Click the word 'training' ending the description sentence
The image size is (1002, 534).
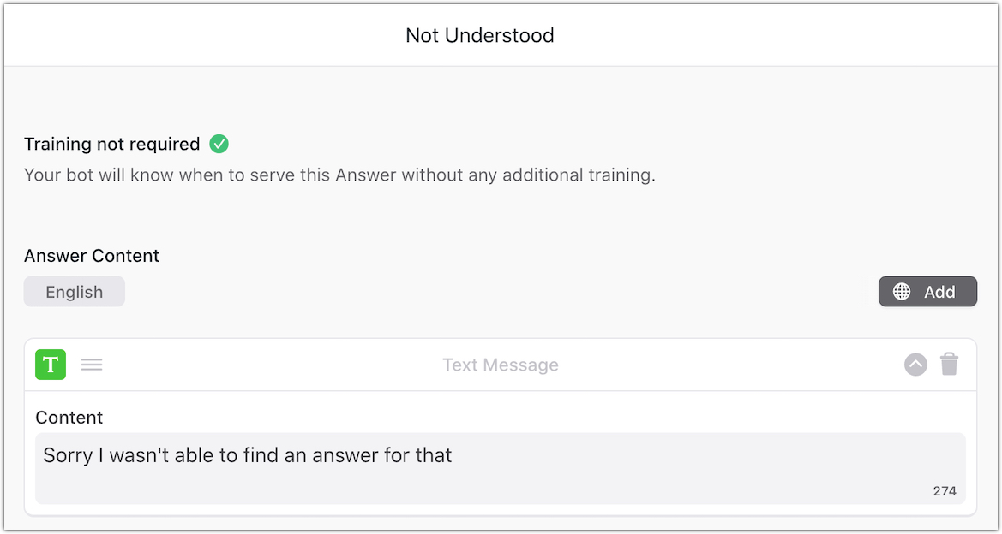[x=620, y=175]
